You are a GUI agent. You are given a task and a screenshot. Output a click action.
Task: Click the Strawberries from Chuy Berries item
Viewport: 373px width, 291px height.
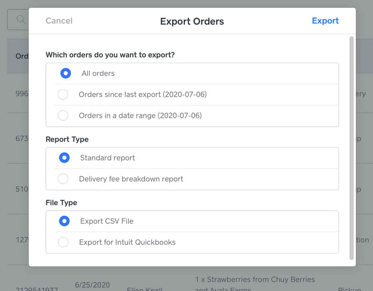[x=255, y=280]
